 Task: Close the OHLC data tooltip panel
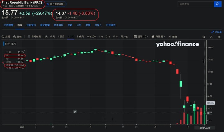(x=25, y=51)
